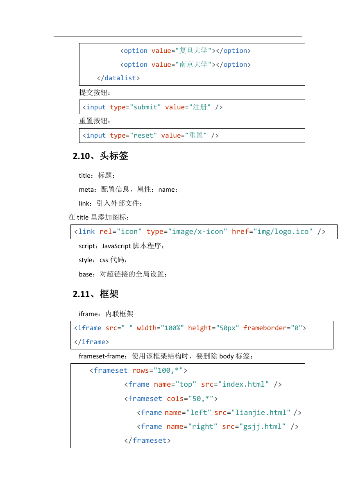This screenshot has width=356, height=503.
Task: Click the line 'base：对超链接的全局设置；'
Action: 123,274
